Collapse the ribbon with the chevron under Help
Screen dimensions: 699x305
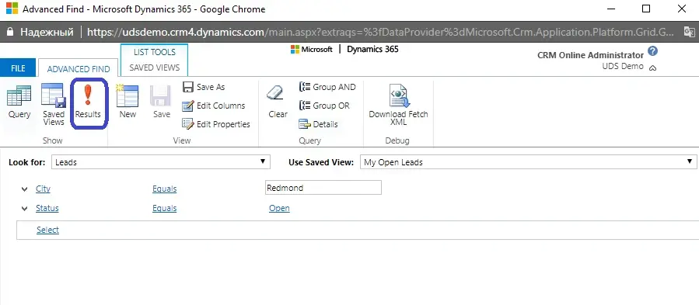pyautogui.click(x=652, y=68)
